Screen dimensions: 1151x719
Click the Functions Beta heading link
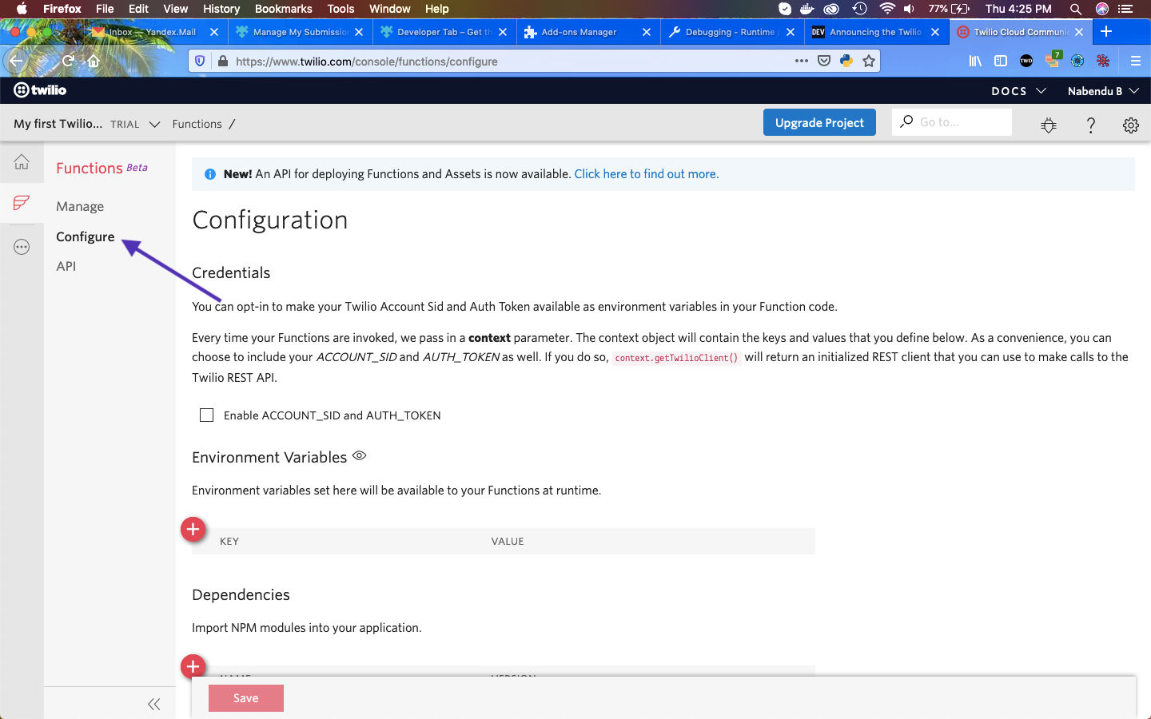coord(102,168)
